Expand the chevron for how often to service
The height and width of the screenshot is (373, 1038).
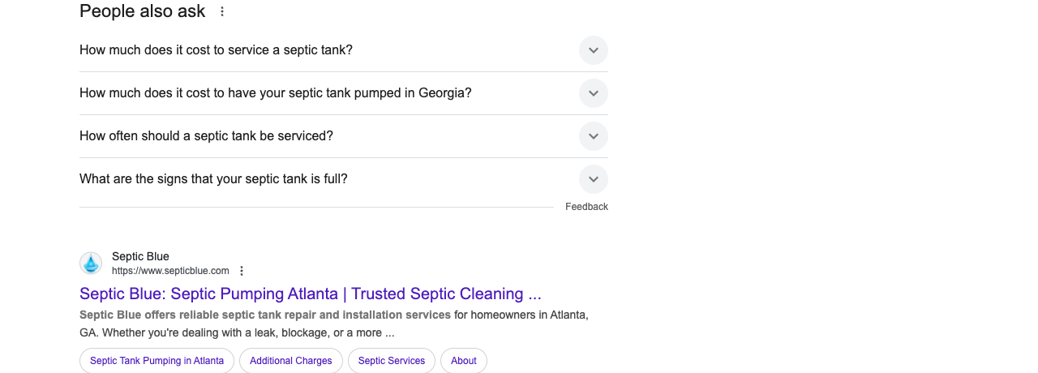(594, 136)
